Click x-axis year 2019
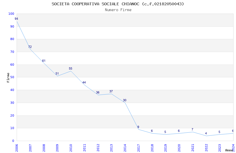The height and width of the screenshot is (153, 236). click(166, 148)
